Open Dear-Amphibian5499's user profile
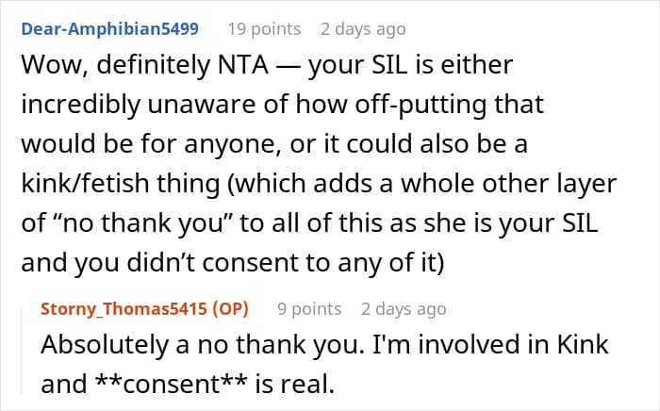The height and width of the screenshot is (411, 660). pyautogui.click(x=110, y=29)
